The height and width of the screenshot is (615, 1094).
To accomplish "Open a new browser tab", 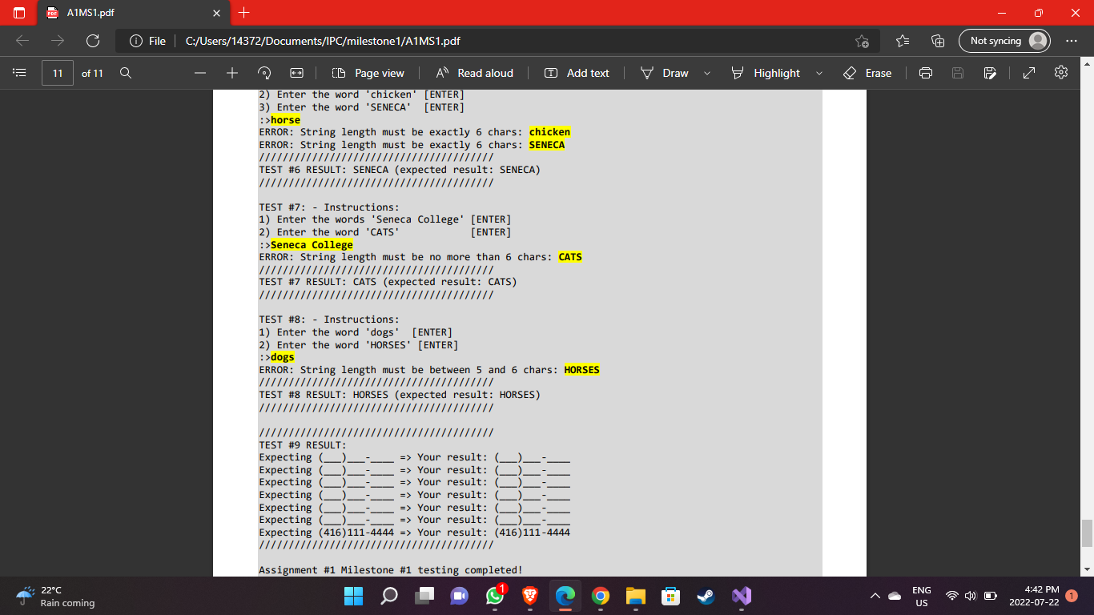I will pos(244,13).
